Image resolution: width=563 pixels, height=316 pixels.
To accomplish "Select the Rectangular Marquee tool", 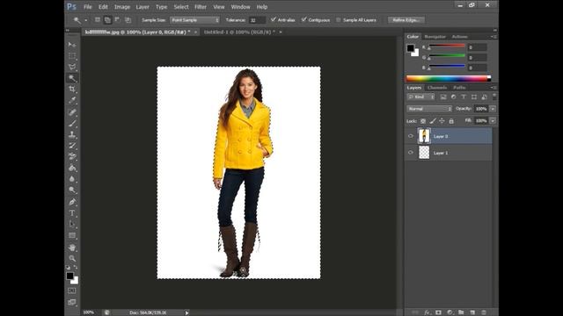I will pos(72,56).
